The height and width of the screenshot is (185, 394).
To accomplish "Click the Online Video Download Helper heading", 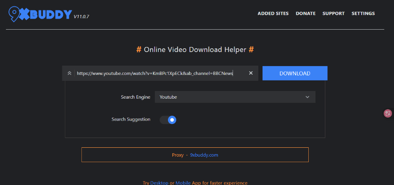I will (195, 50).
